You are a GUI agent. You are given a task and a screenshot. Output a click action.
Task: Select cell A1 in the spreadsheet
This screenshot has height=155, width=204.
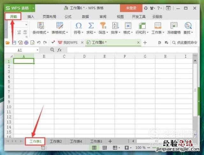[24, 61]
